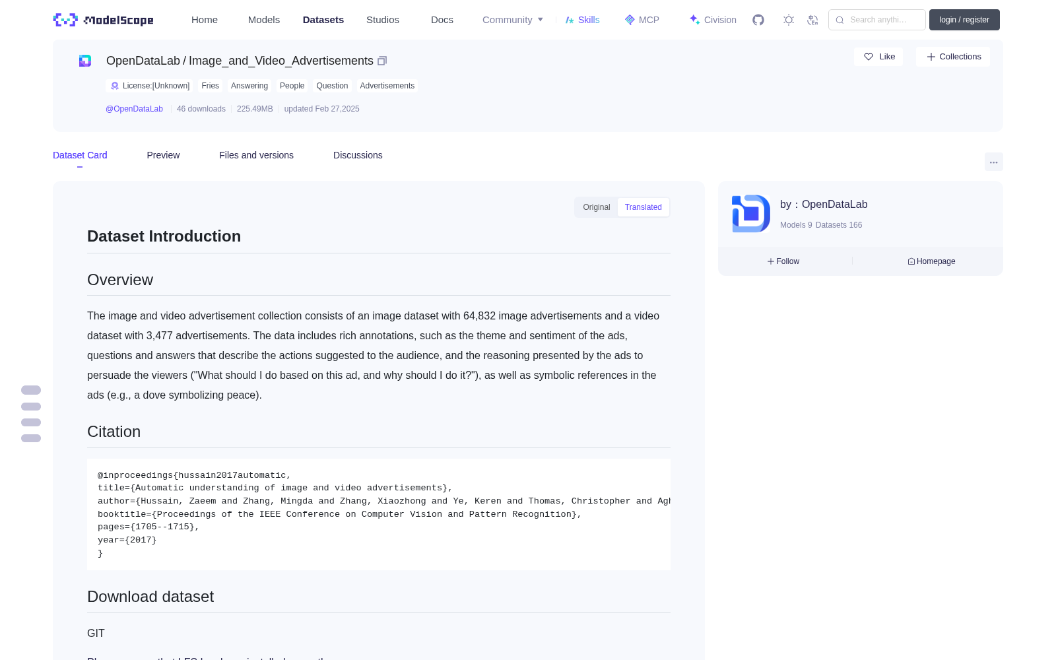Click the OpenDataLab namespace in title
The height and width of the screenshot is (660, 1056).
click(143, 61)
